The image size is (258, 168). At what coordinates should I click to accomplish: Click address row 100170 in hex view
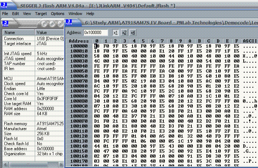(x=79, y=161)
